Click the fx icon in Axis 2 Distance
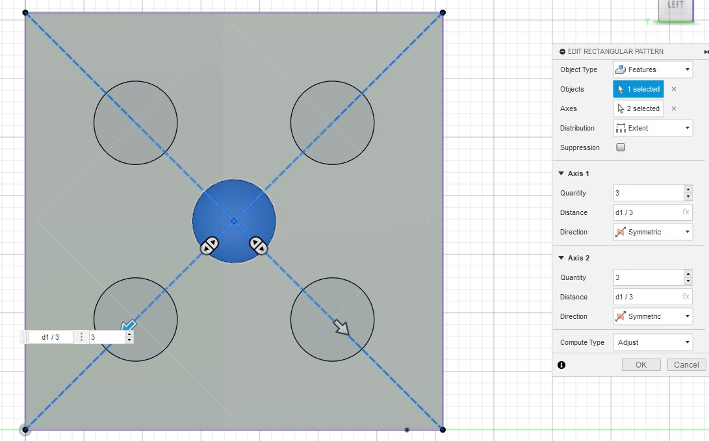This screenshot has width=709, height=441. pyautogui.click(x=686, y=297)
